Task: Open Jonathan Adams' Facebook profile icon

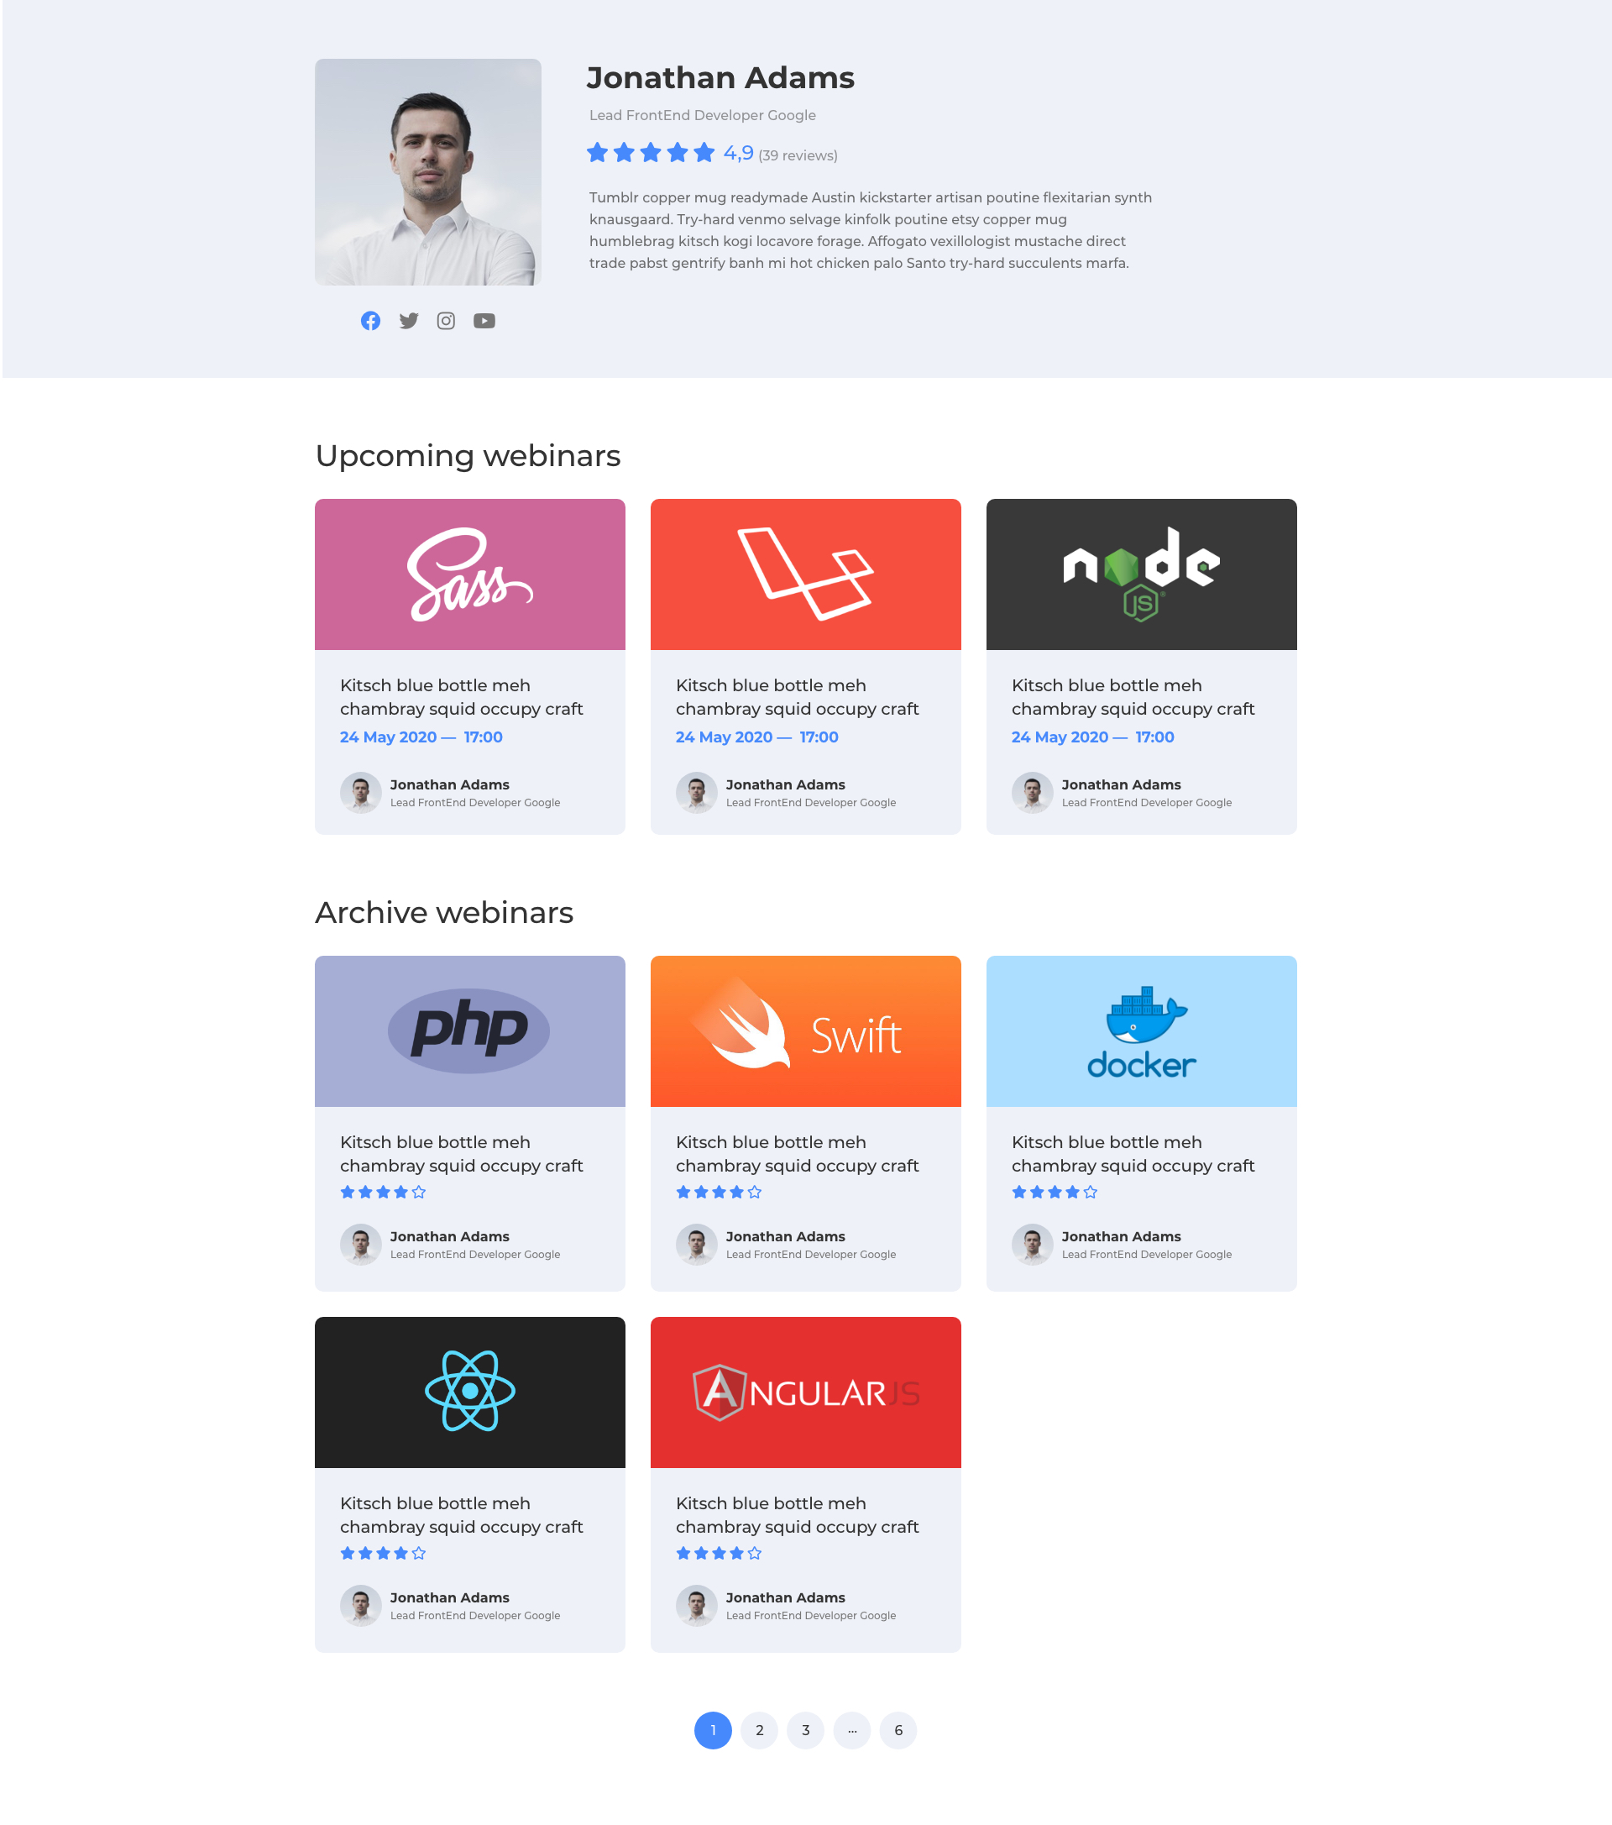Action: (370, 321)
